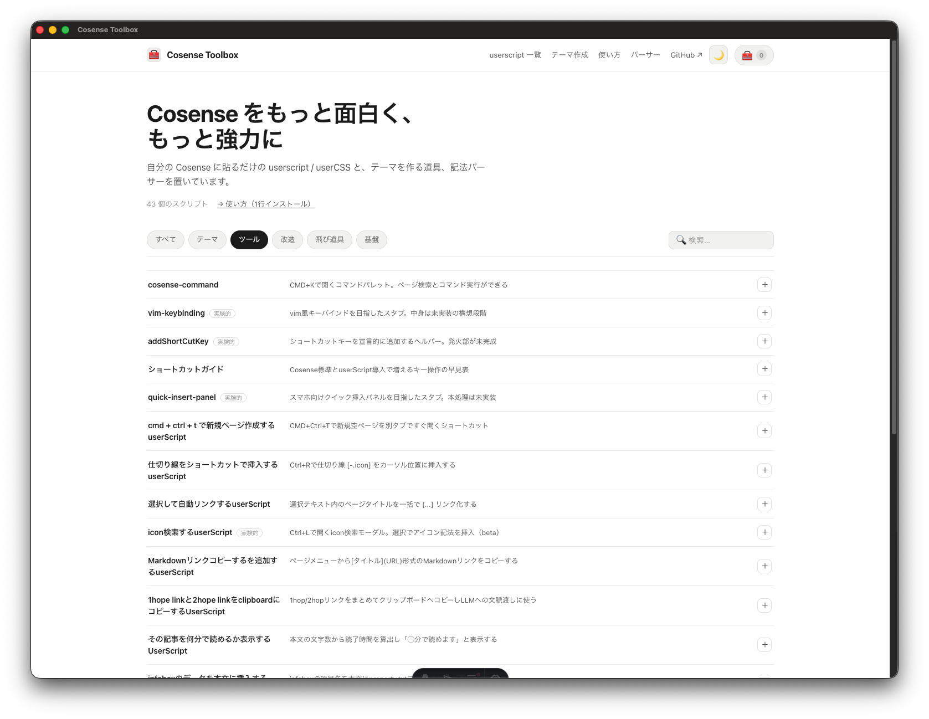Click description vim風キーバインドを目指したスタブ
This screenshot has width=929, height=719.
(x=388, y=313)
